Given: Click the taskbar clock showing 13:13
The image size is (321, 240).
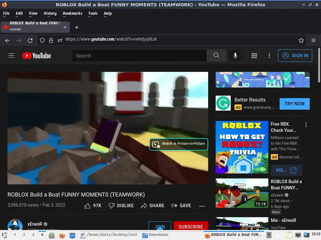Looking at the screenshot, I should (316, 234).
